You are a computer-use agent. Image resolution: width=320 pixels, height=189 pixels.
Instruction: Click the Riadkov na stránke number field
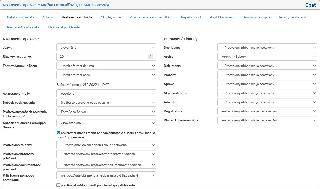tap(101, 57)
